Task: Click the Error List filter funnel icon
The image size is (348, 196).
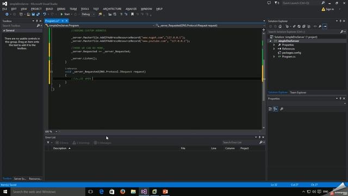Action: point(48,143)
